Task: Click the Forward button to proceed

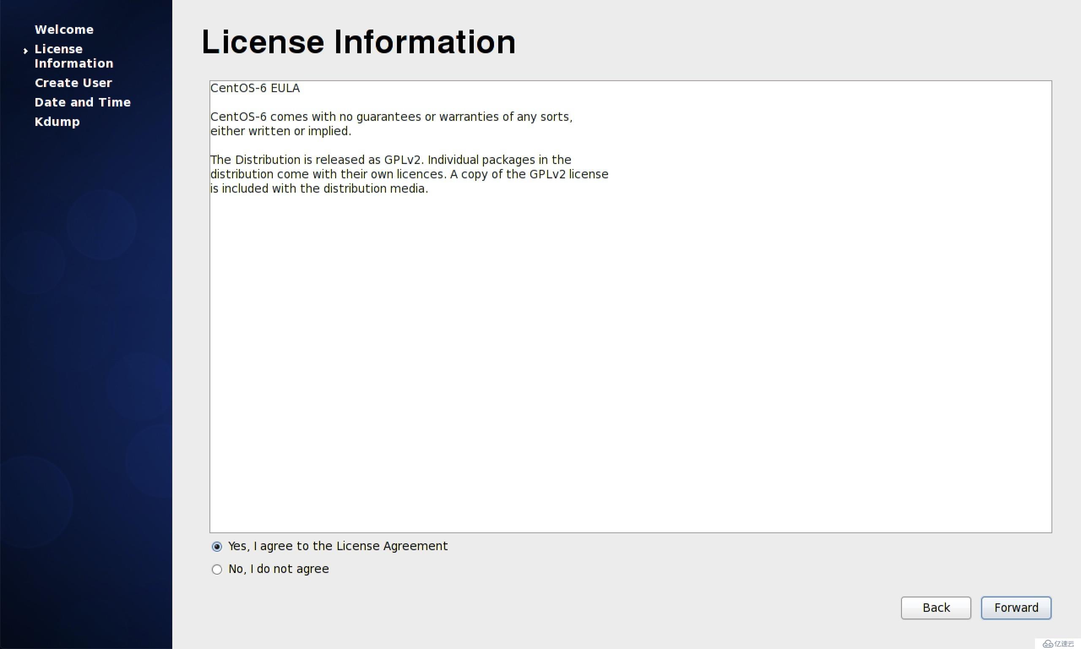Action: [x=1016, y=607]
